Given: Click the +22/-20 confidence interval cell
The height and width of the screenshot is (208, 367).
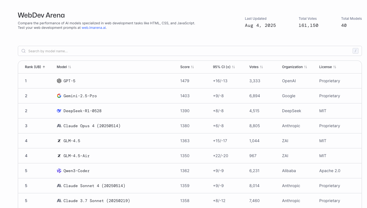Looking at the screenshot, I should click(x=220, y=156).
